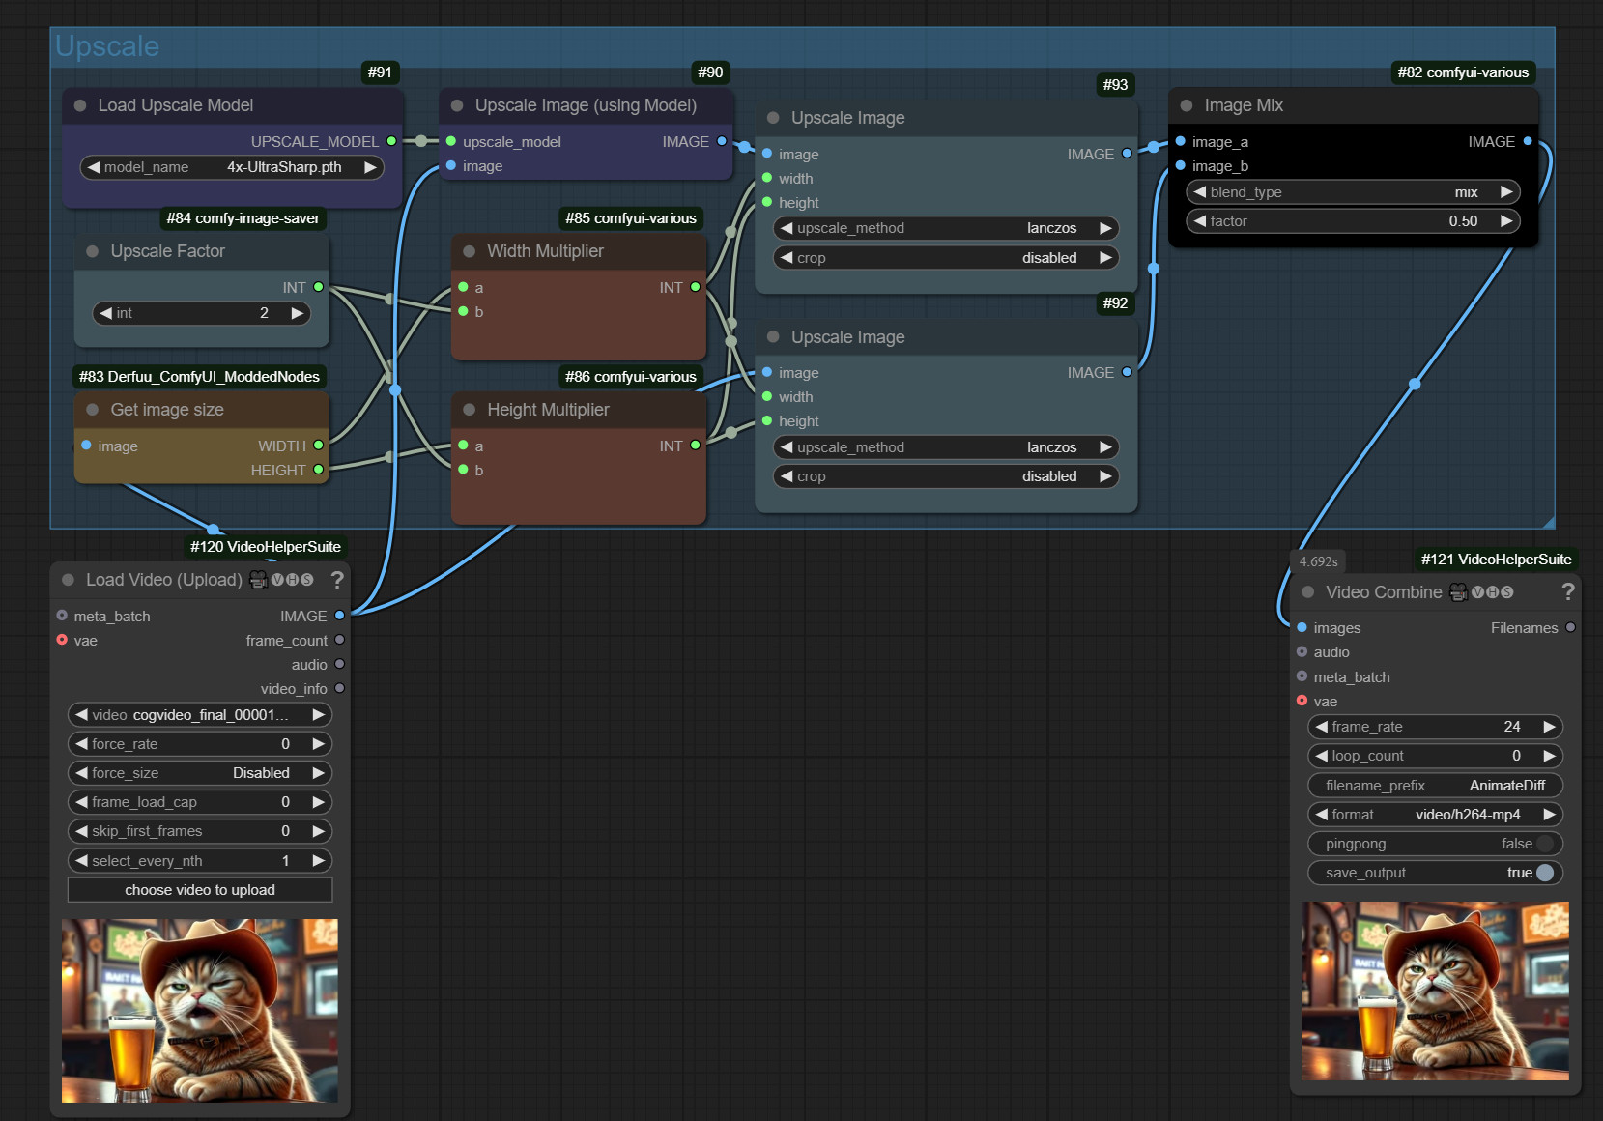
Task: Click the UPSCALE_MODEL output connector
Action: [x=391, y=141]
